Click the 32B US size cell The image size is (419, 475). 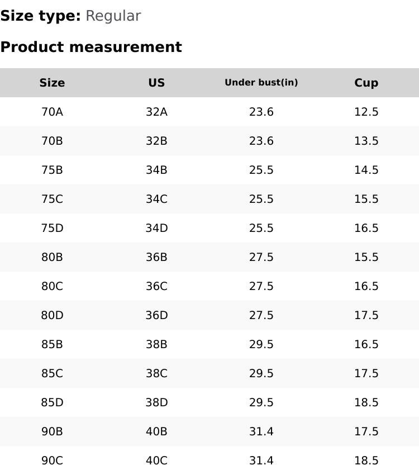click(x=156, y=141)
